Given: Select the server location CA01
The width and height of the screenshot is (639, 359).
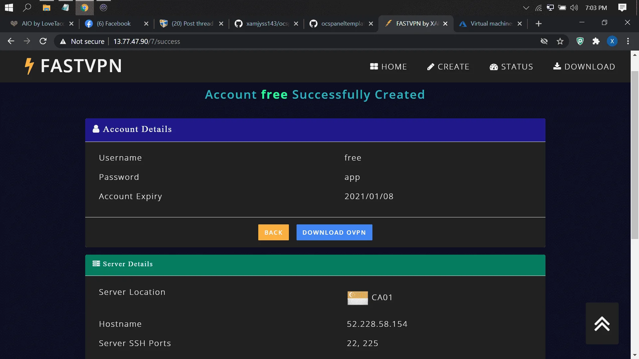Looking at the screenshot, I should tap(382, 298).
